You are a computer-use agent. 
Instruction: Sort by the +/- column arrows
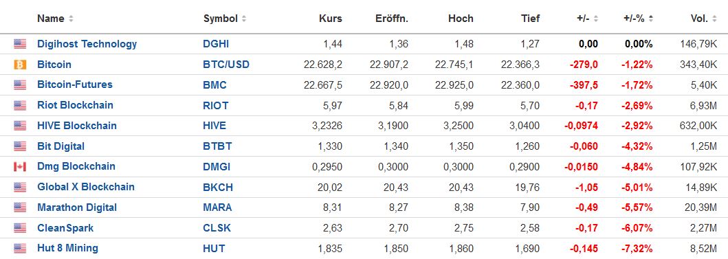[x=596, y=19]
